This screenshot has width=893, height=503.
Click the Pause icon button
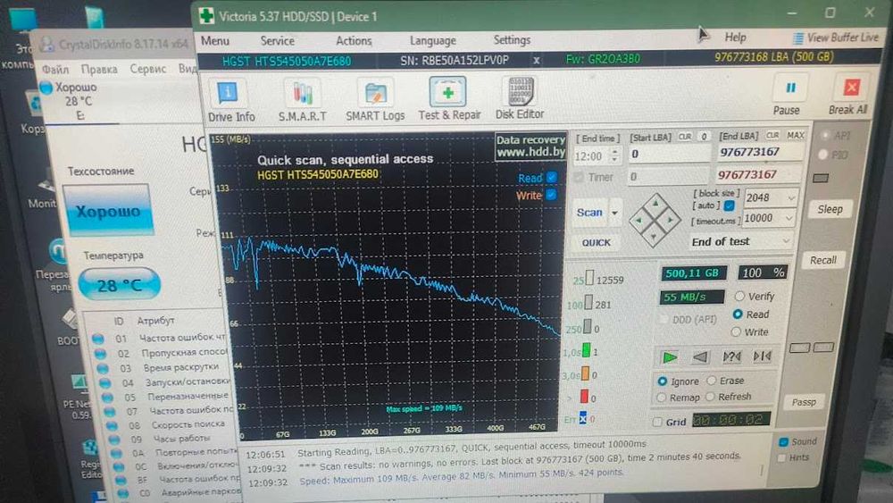(790, 88)
